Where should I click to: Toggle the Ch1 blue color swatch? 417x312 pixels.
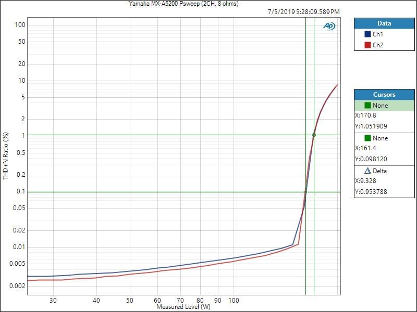(x=367, y=34)
